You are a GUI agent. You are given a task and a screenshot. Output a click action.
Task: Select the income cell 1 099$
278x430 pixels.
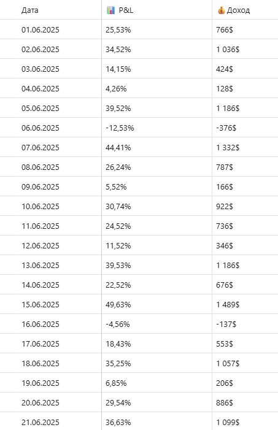[x=228, y=423]
